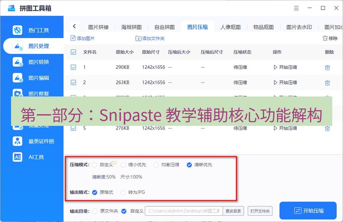Image resolution: width=343 pixels, height=222 pixels.
Task: Switch to the 图片拼接 tab
Action: coord(98,27)
